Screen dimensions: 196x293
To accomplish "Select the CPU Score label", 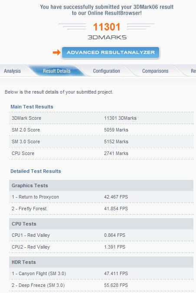I will point(23,153).
